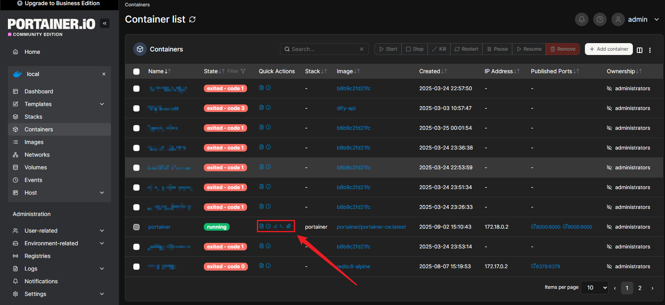The width and height of the screenshot is (665, 305).
Task: Open the help question-mark icon
Action: click(600, 19)
